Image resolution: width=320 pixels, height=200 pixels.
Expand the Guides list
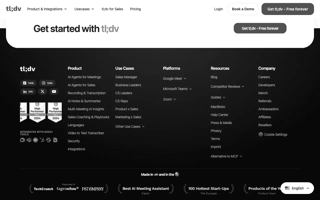(x=218, y=97)
